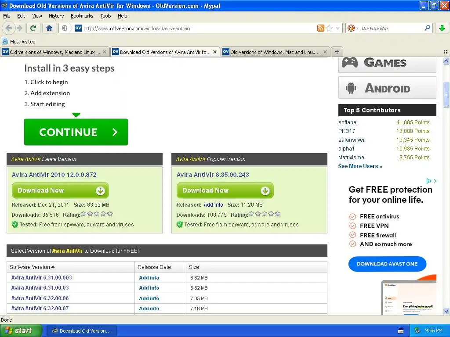Go back with the Back arrow button
The height and width of the screenshot is (337, 450).
(x=8, y=28)
